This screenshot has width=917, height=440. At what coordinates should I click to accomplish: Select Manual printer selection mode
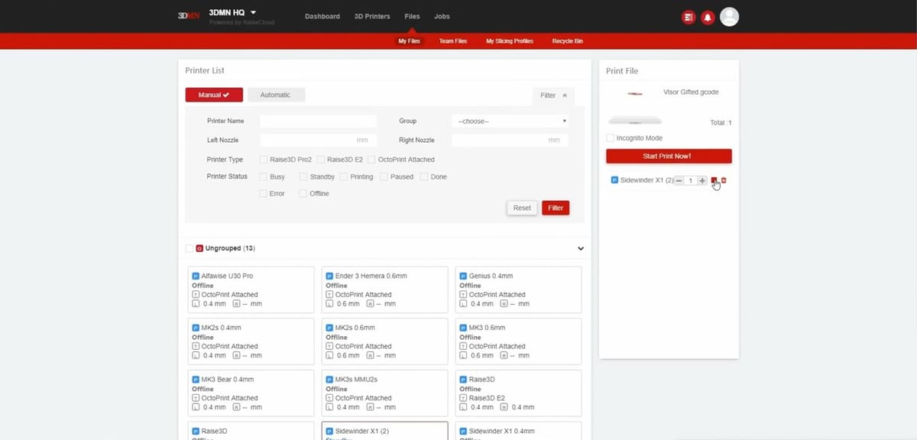(214, 95)
